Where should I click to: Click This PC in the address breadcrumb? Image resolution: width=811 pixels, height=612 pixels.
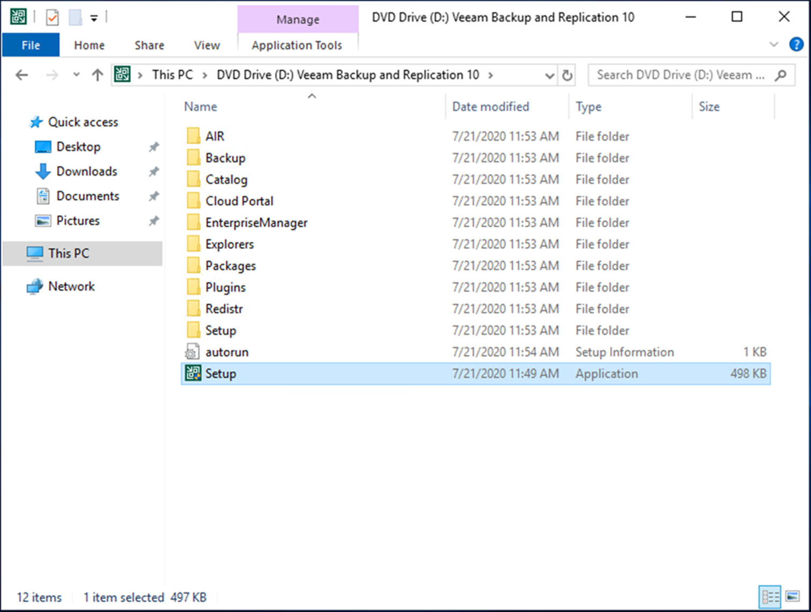tap(172, 75)
